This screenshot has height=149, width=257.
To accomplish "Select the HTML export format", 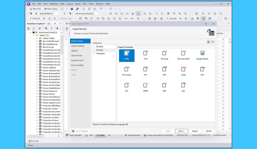I will [127, 55].
